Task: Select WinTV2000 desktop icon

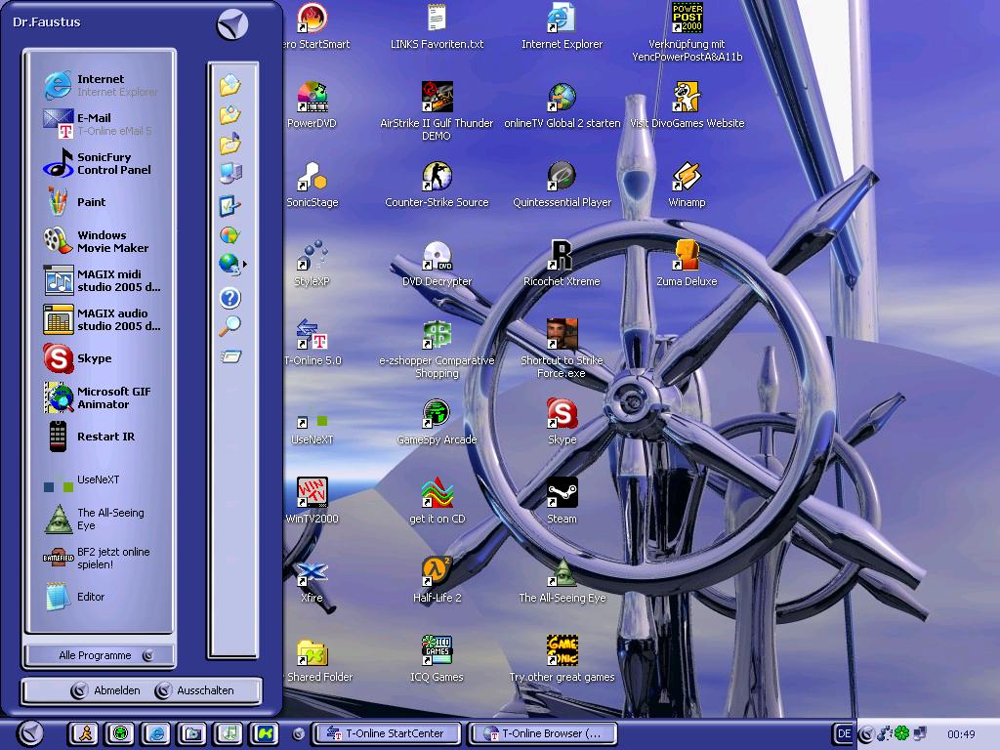Action: click(x=312, y=501)
